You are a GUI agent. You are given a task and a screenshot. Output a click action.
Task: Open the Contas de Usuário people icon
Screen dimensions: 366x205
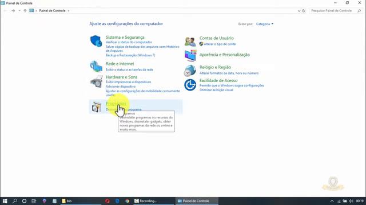pos(190,42)
